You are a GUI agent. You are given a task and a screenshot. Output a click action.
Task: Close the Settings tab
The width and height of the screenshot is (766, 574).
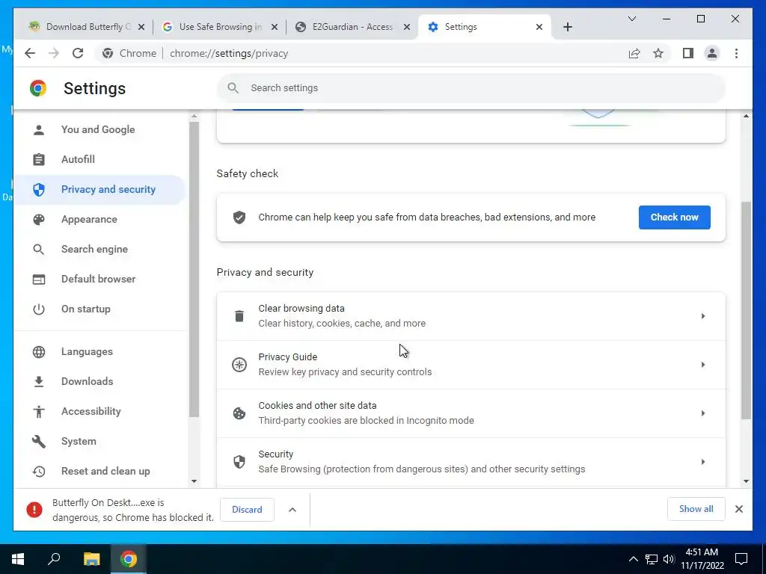point(539,27)
